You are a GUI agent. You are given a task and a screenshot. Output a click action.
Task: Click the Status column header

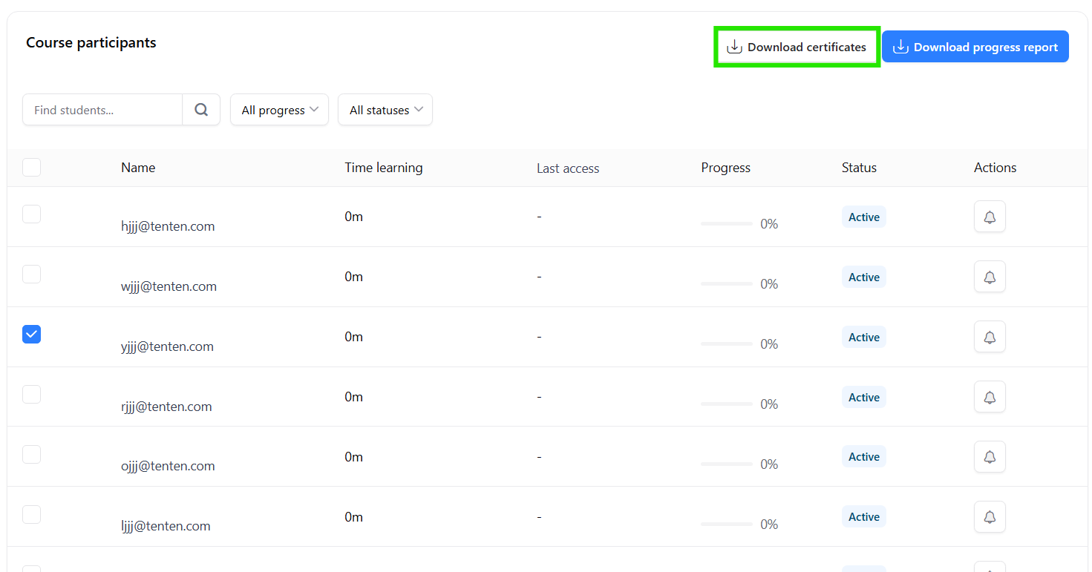859,168
